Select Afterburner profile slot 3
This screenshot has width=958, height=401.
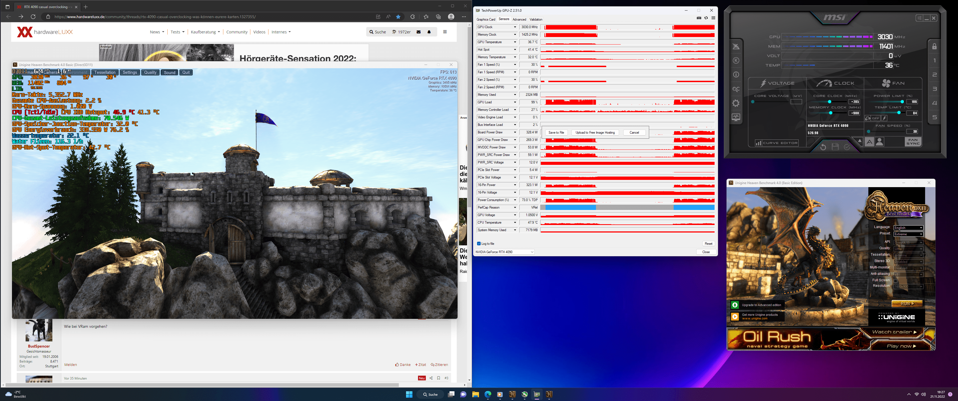point(934,89)
